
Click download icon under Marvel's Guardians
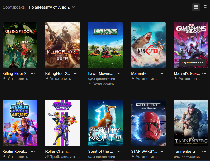tap(176, 79)
